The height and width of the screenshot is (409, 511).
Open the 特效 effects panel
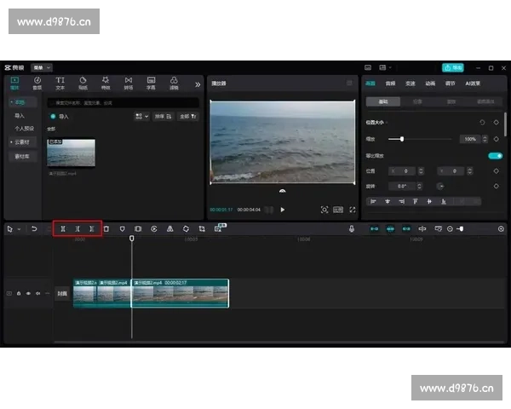106,83
